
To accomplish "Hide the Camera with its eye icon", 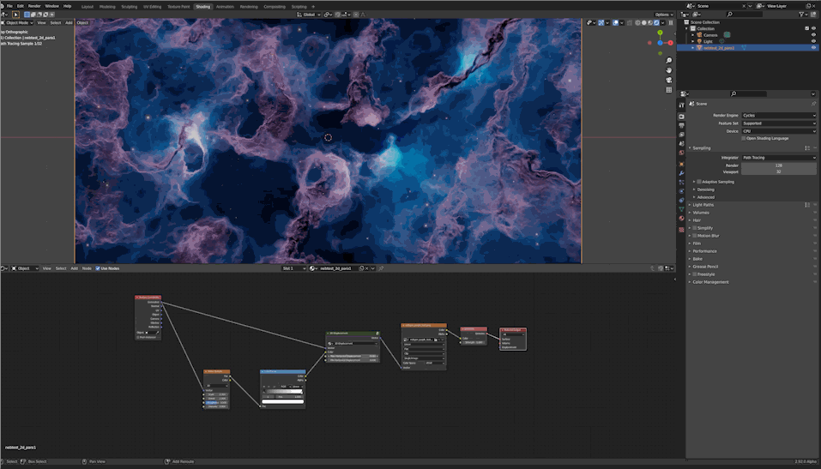I will pyautogui.click(x=813, y=34).
